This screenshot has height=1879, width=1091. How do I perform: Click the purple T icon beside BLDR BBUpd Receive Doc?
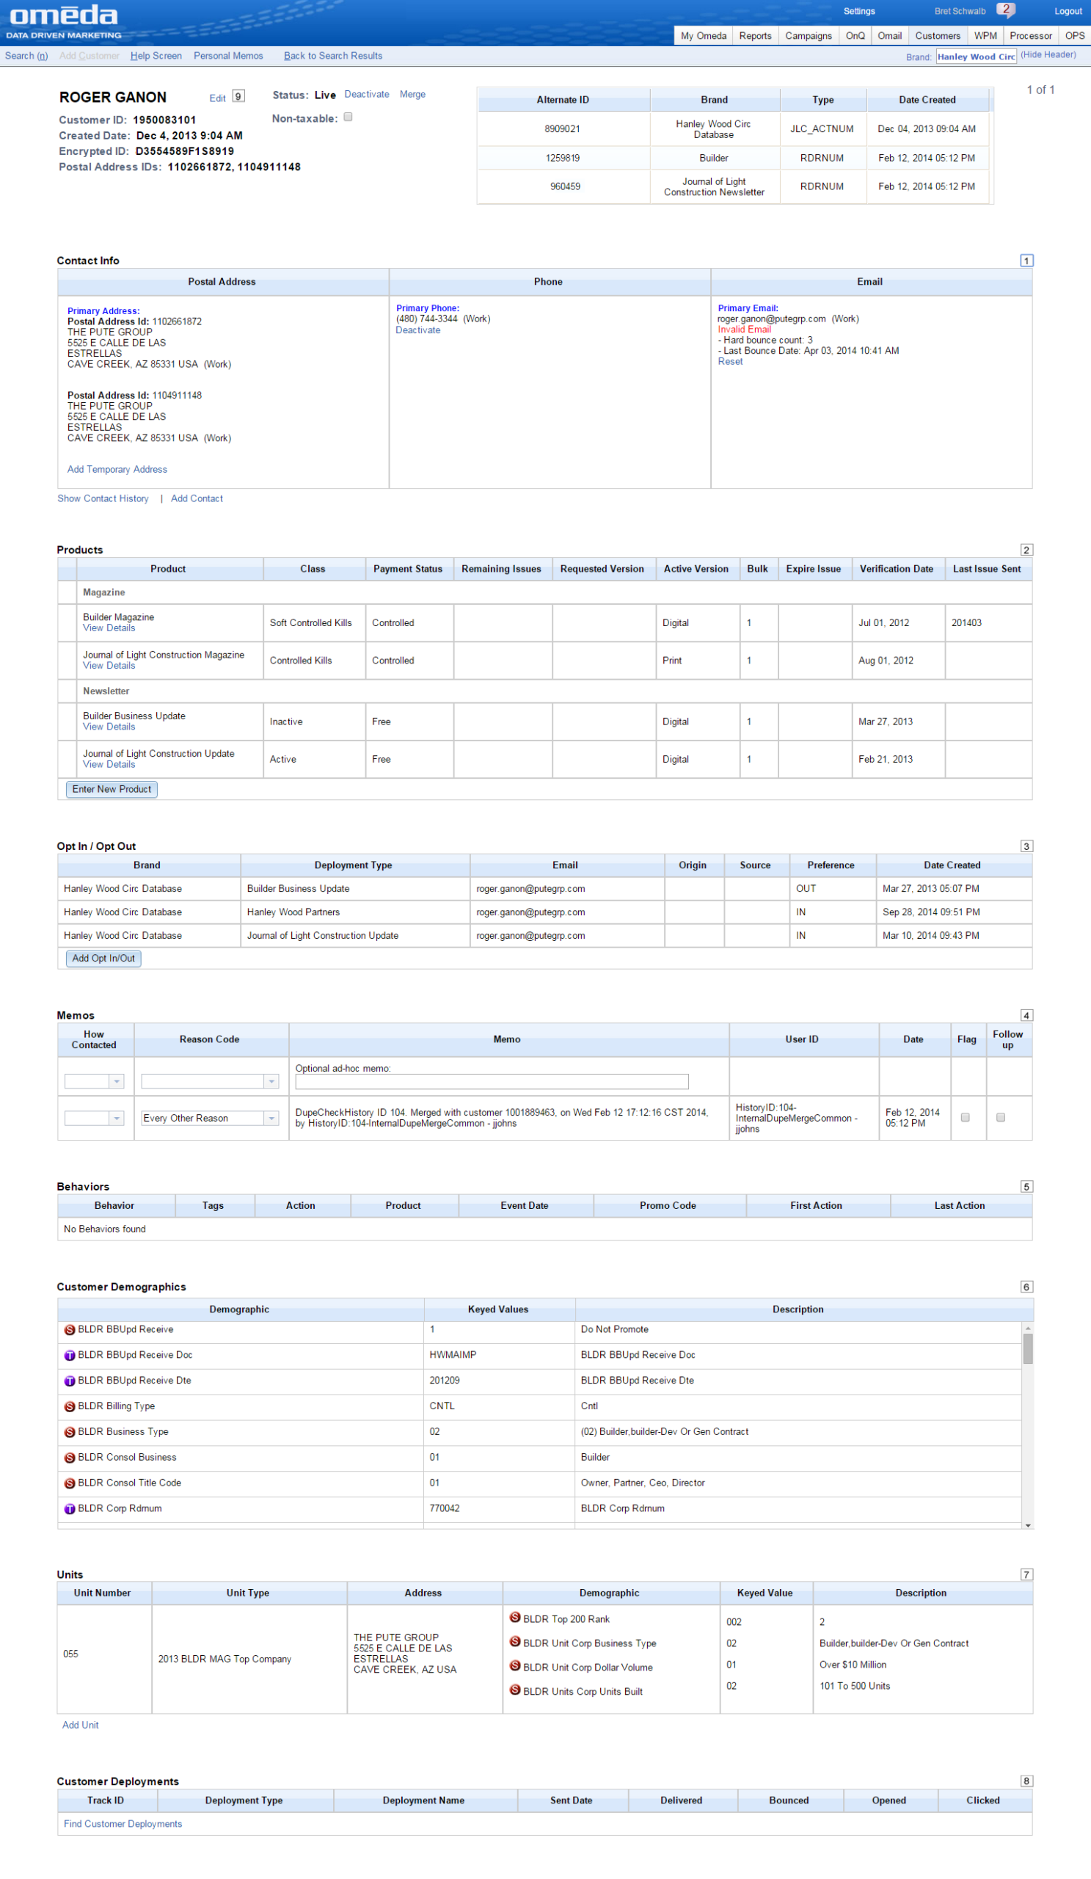[69, 1356]
